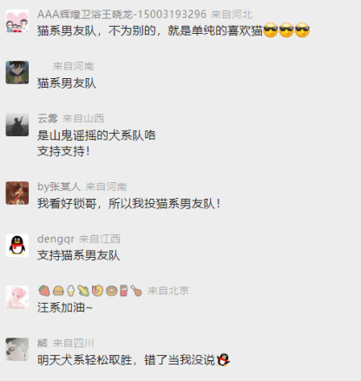Open the pink-haired girl avatar
The height and width of the screenshot is (381, 361).
(x=17, y=297)
